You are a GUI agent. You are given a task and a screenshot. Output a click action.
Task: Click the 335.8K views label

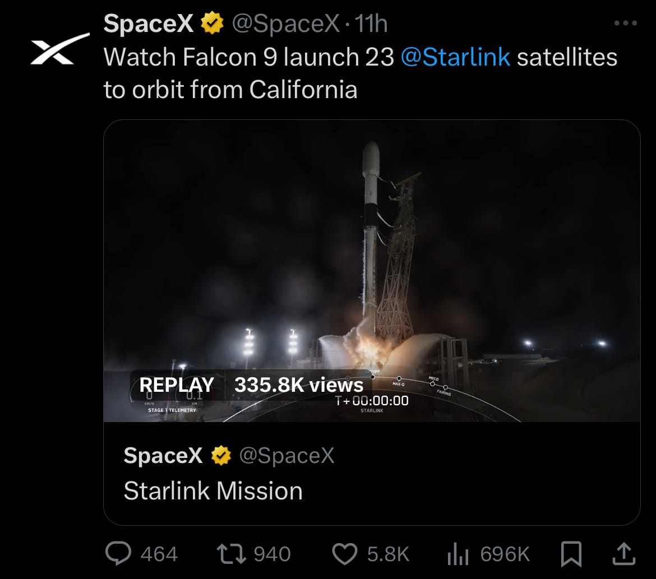299,385
